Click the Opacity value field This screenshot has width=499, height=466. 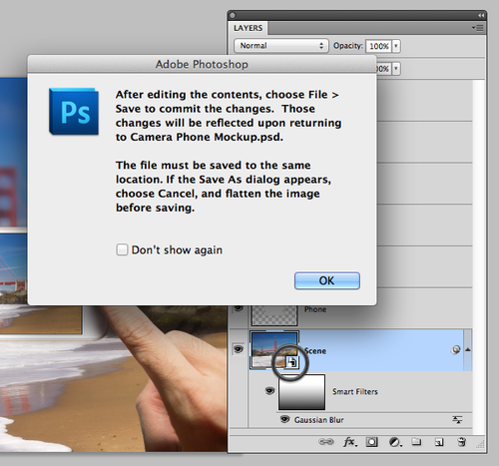379,46
